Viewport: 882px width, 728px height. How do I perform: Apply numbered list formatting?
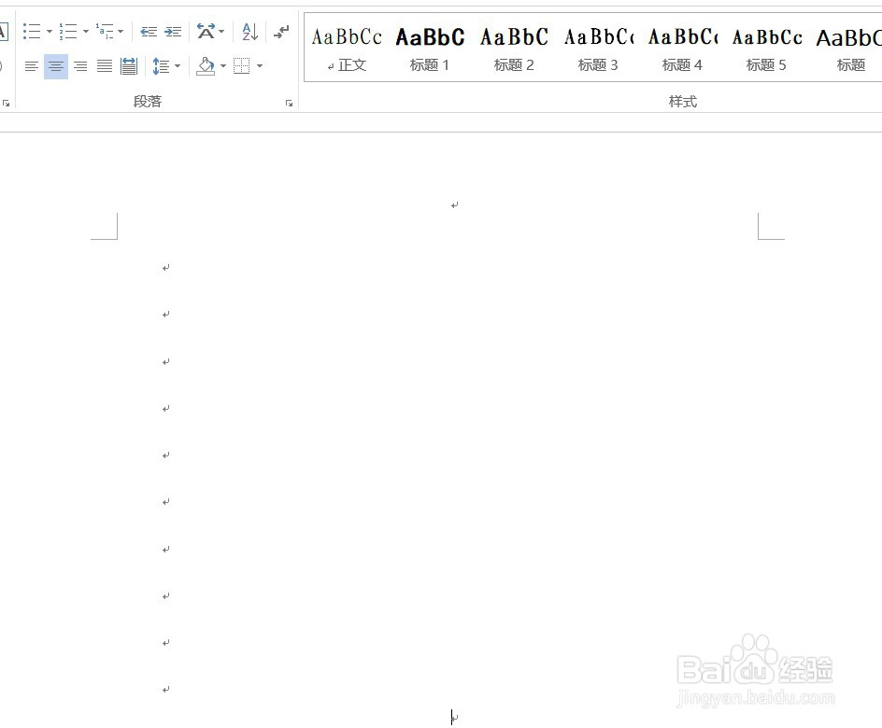68,32
